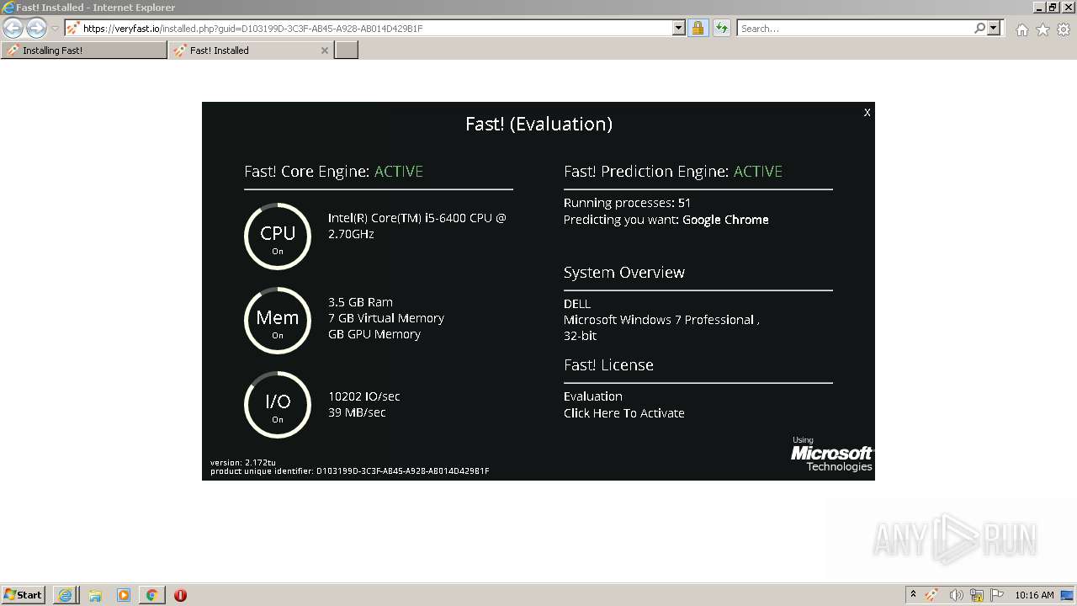Viewport: 1077px width, 606px height.
Task: Click the 10:16 AM system clock
Action: tap(1034, 595)
